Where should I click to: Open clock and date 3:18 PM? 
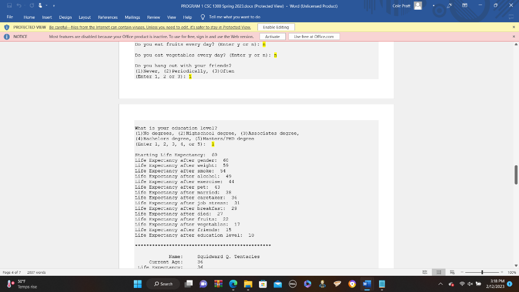tap(495, 284)
